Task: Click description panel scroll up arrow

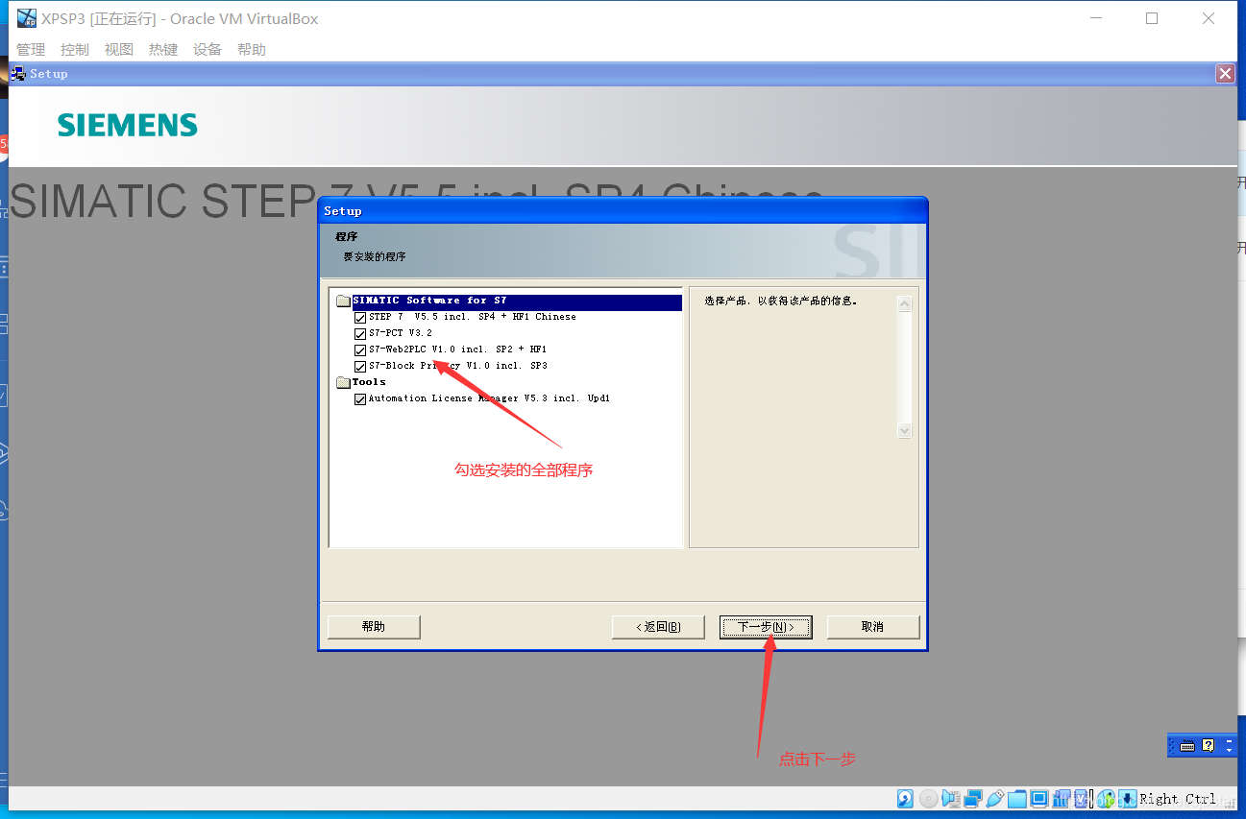Action: pos(904,303)
